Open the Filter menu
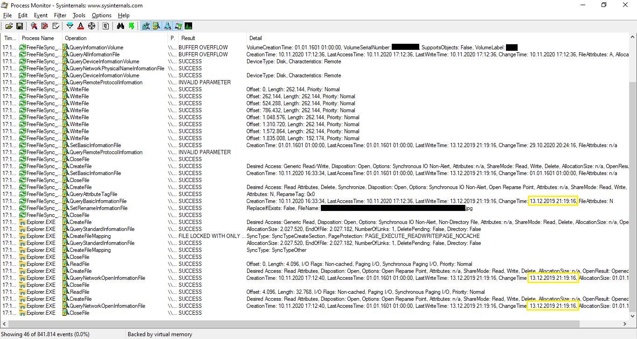Screen dimensions: 637x339 [x=60, y=15]
